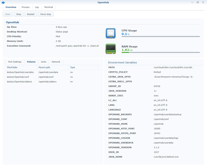This screenshot has width=207, height=167.
Task: Click the CPU Usage progress bar
Action: (161, 36)
